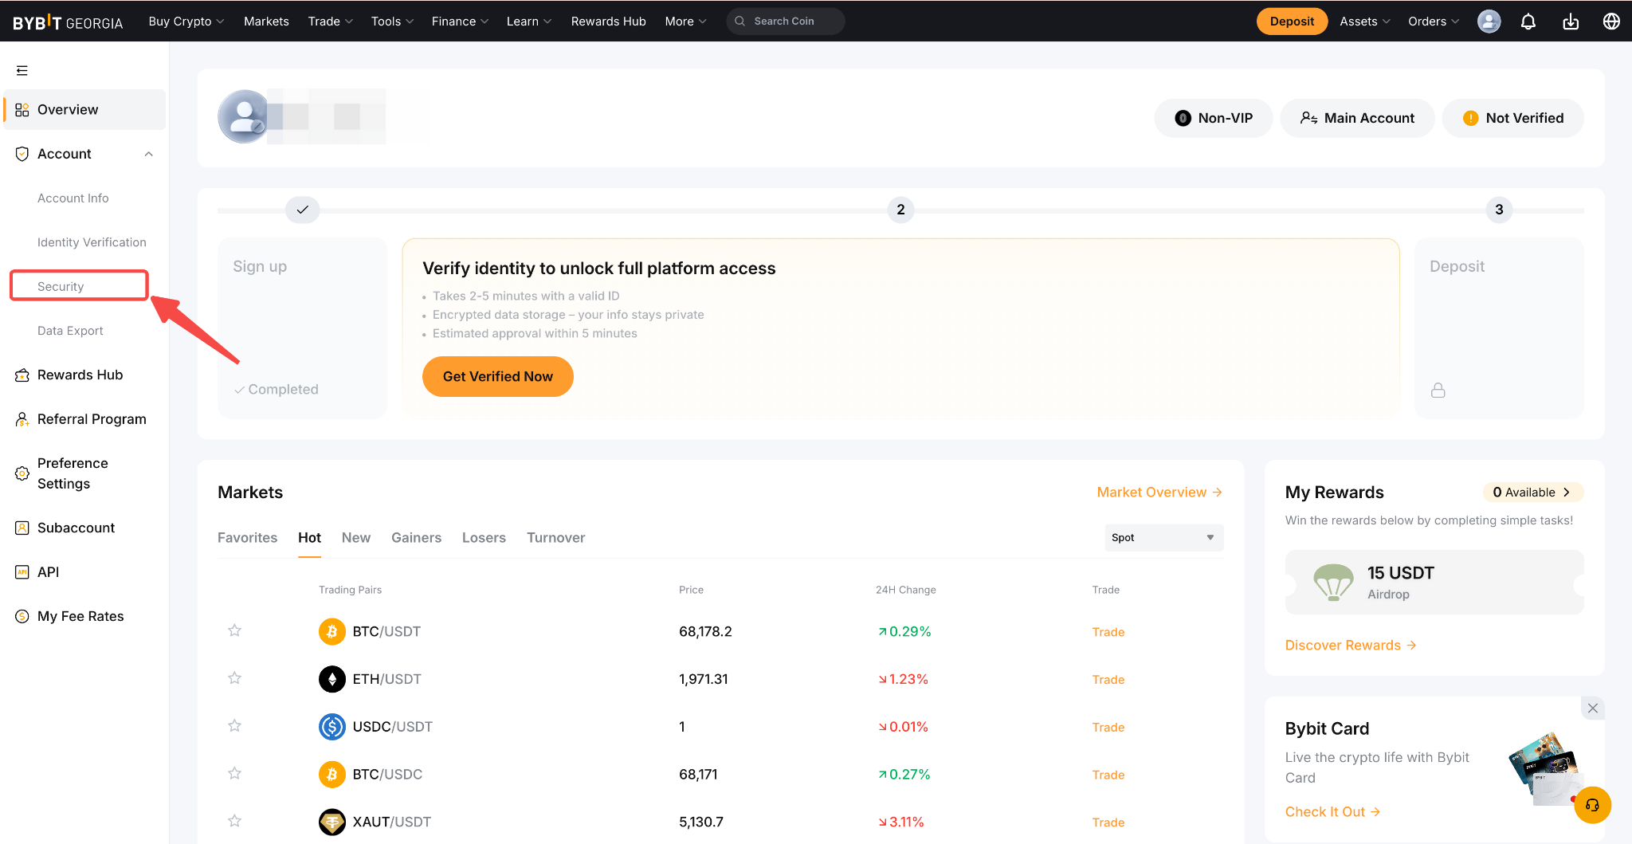Click the app download icon in header
Viewport: 1632px width, 844px height.
1570,22
